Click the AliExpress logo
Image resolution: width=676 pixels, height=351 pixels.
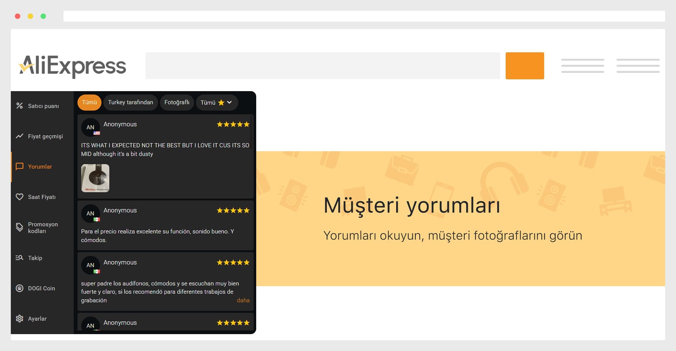tap(72, 66)
